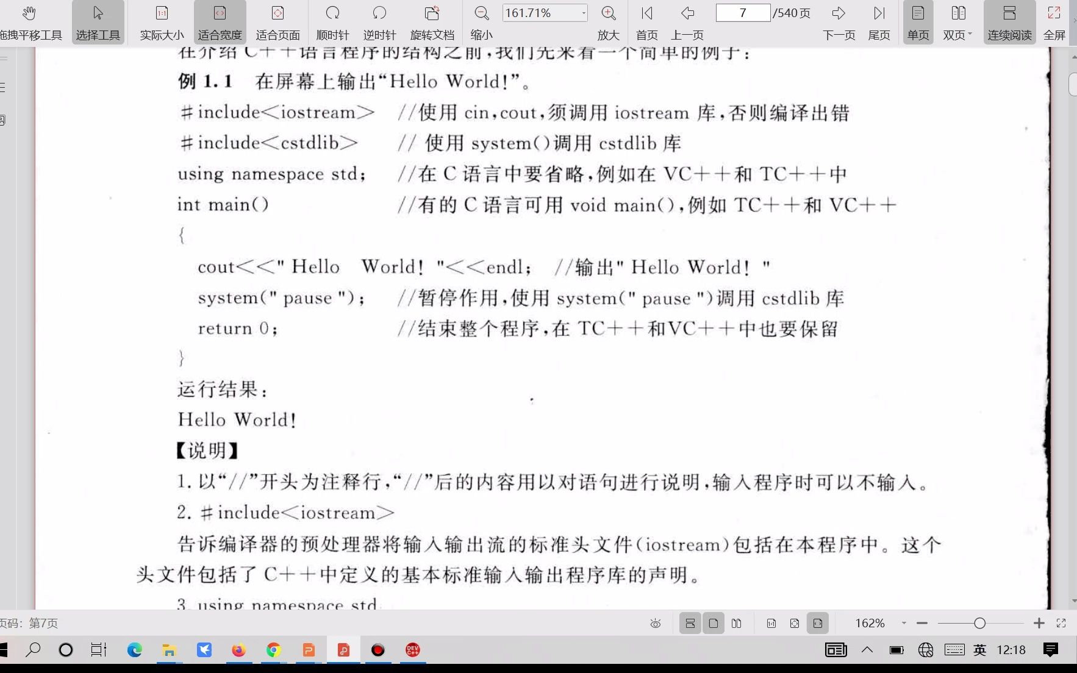Go to 上一页 previous page

click(x=687, y=23)
